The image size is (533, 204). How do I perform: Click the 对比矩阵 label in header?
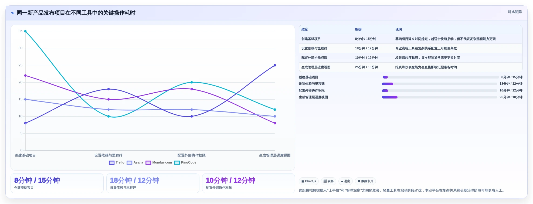[515, 12]
